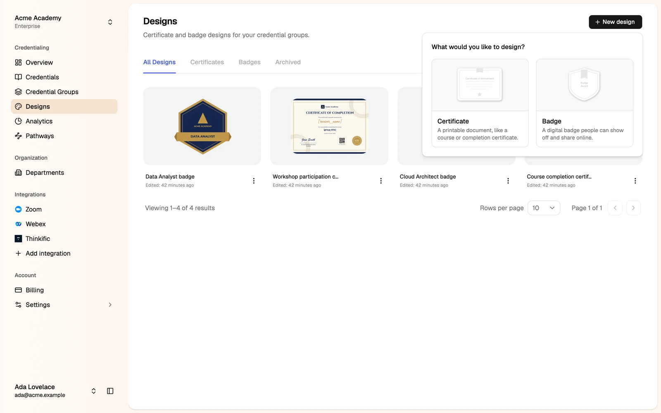Expand the Ada Lovelace account menu
The image size is (661, 413).
point(94,391)
